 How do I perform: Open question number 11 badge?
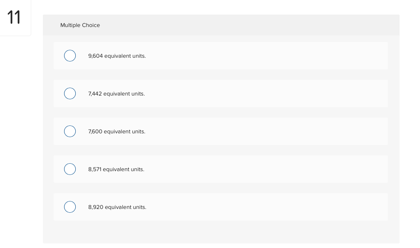coord(14,17)
